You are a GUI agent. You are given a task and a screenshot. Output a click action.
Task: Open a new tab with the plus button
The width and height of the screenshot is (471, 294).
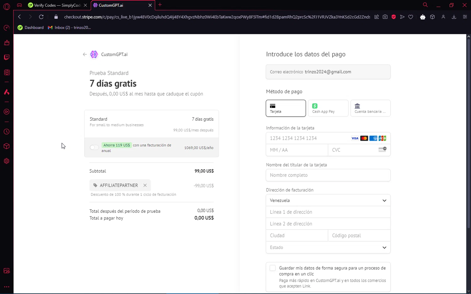160,5
